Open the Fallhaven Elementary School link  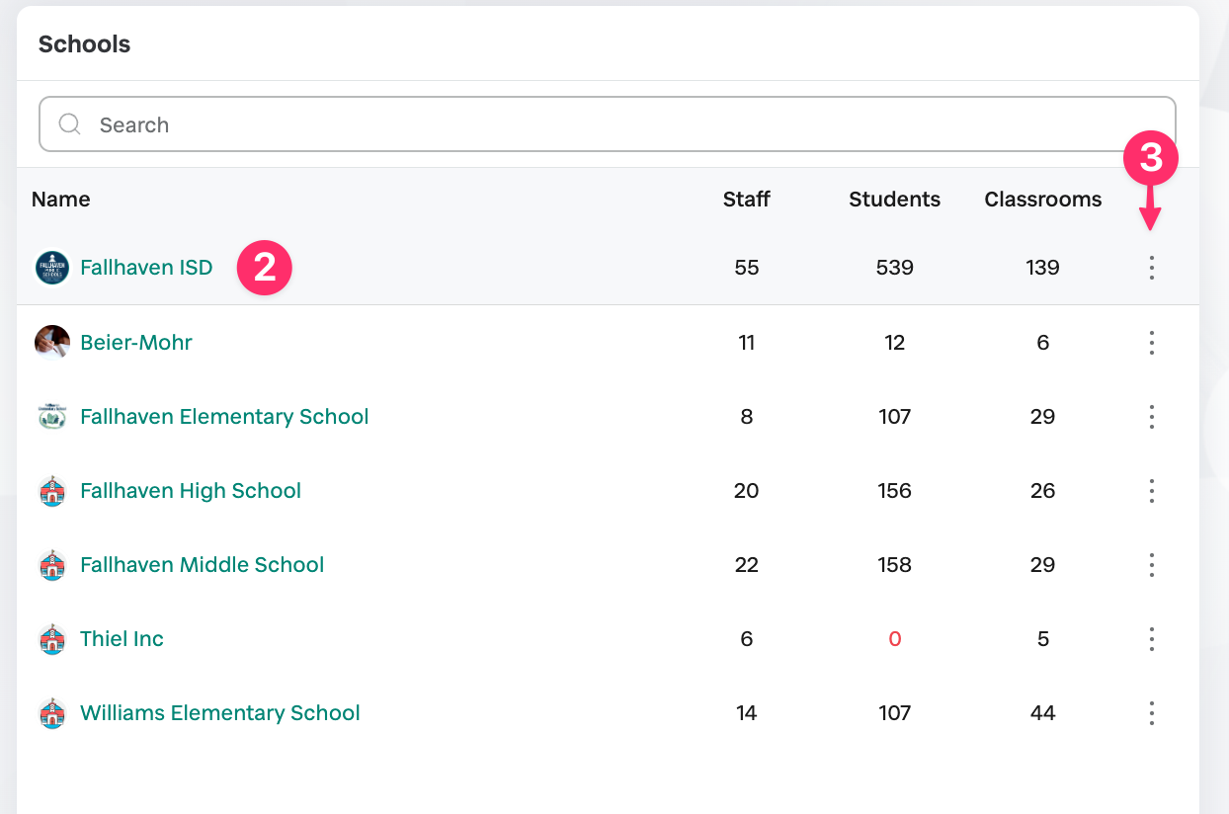tap(224, 417)
